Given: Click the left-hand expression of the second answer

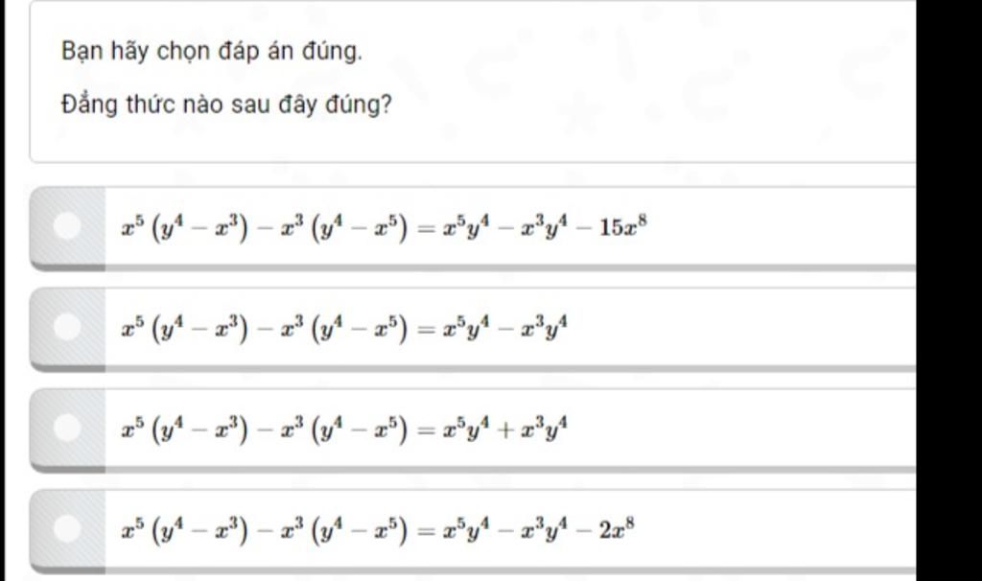Looking at the screenshot, I should (265, 329).
